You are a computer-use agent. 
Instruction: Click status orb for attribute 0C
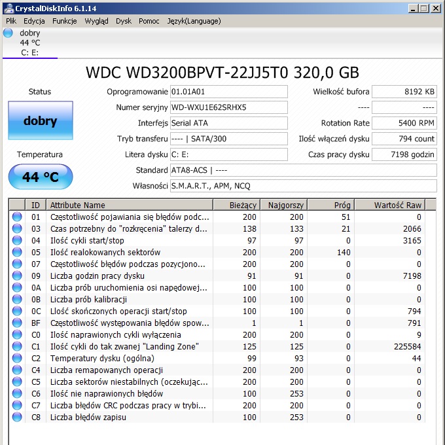[x=17, y=311]
